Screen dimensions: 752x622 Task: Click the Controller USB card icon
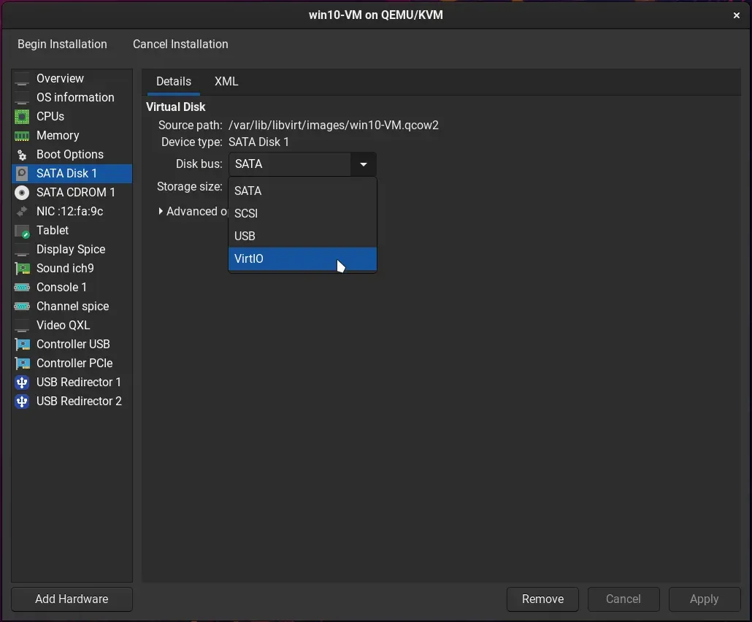coord(22,345)
